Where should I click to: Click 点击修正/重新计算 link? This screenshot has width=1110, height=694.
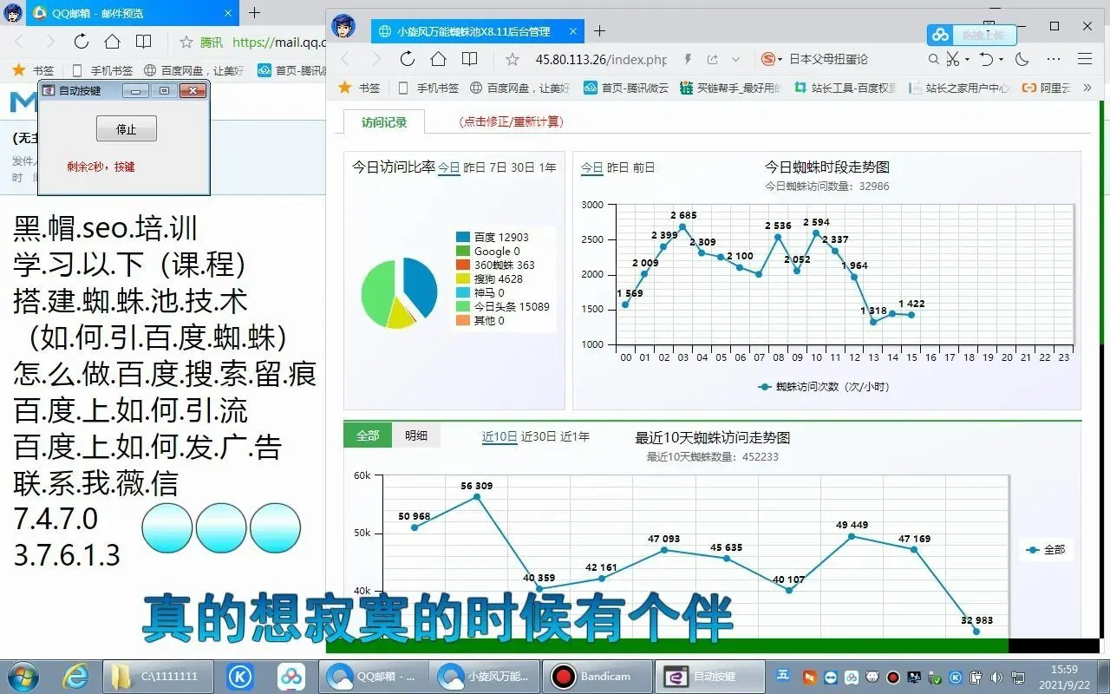point(511,122)
